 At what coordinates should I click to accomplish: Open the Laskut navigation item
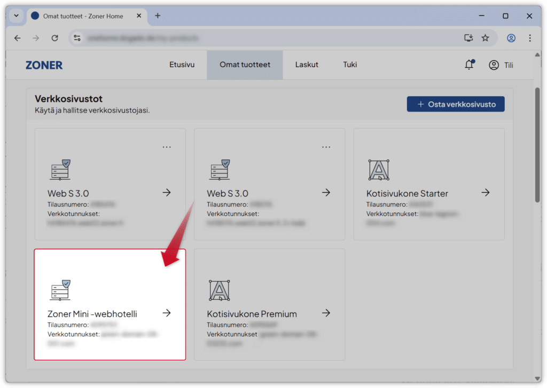click(x=307, y=65)
